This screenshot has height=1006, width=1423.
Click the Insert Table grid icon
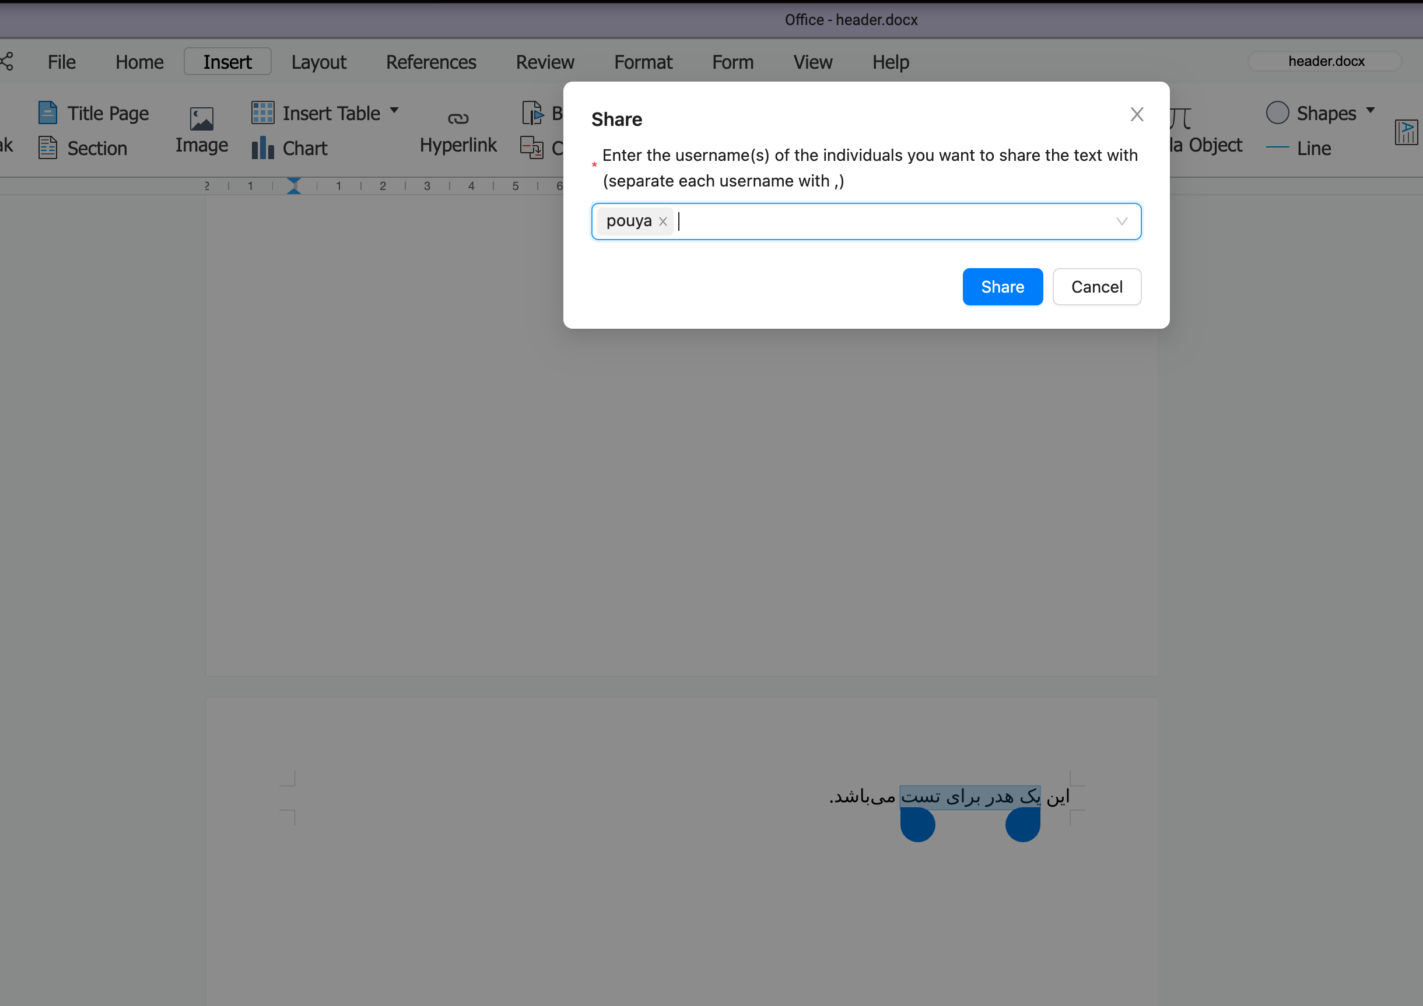click(x=263, y=112)
